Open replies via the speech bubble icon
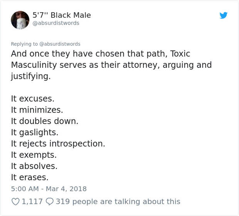239x216 pixels. click(x=50, y=201)
